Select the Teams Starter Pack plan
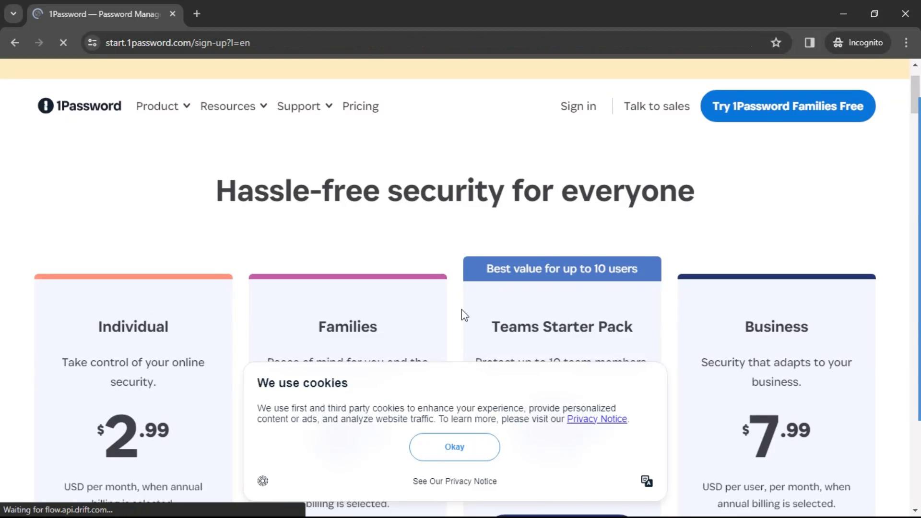Viewport: 921px width, 518px height. point(562,326)
